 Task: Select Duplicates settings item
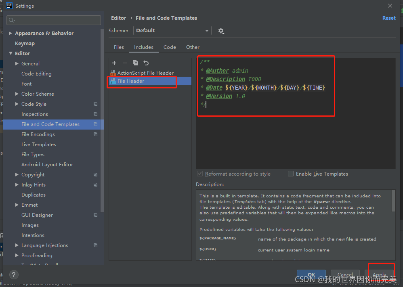pyautogui.click(x=34, y=195)
